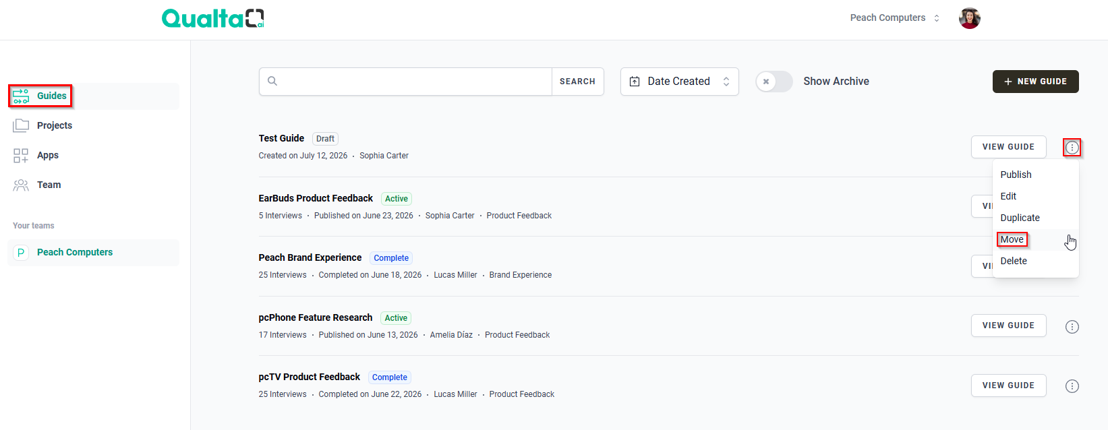Click the Qualta logo
Screen dimensions: 1108x430
213,18
